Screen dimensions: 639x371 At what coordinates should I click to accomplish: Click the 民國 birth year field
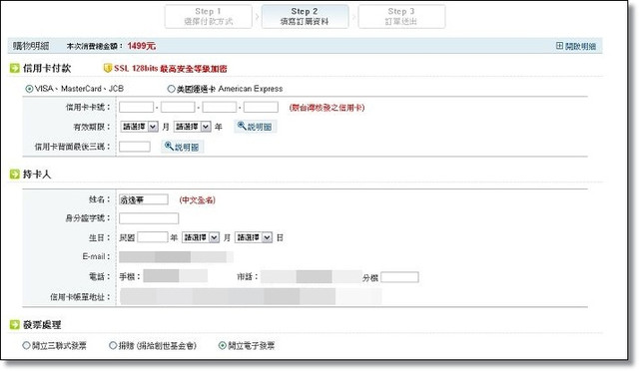(x=153, y=237)
